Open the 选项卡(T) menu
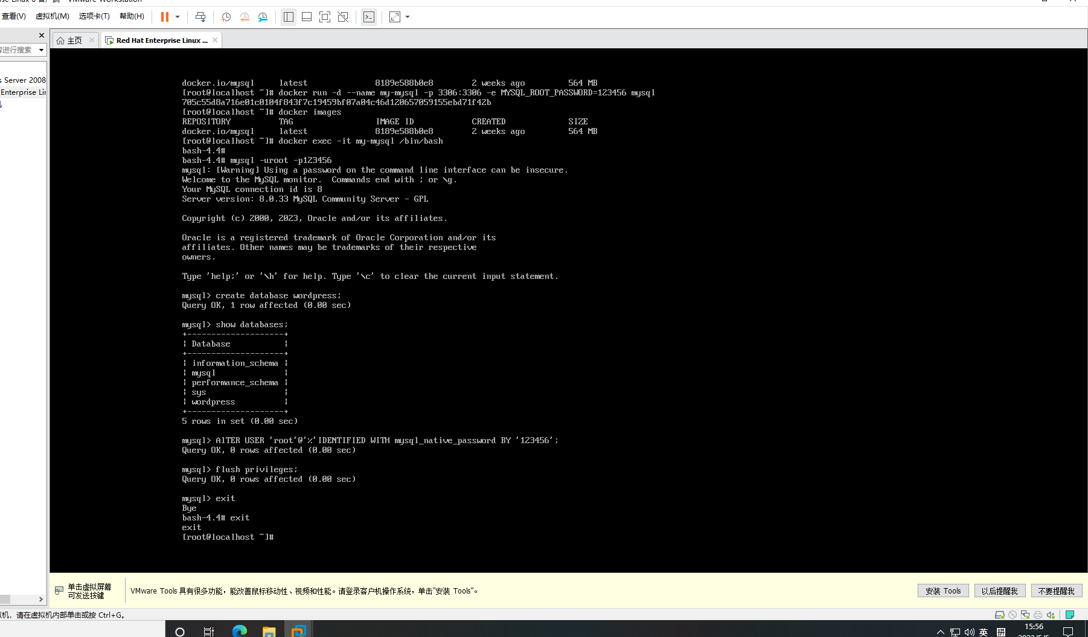The width and height of the screenshot is (1088, 637). [94, 16]
